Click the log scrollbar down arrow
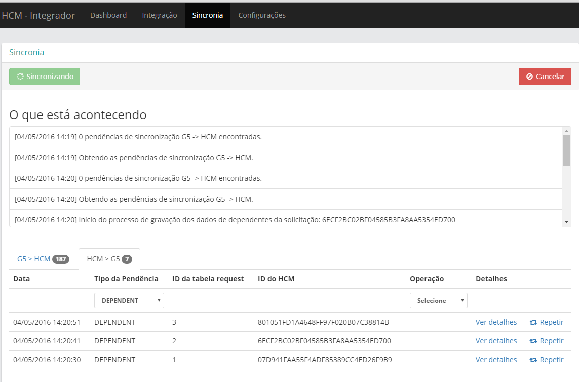This screenshot has height=382, width=579. coord(566,222)
